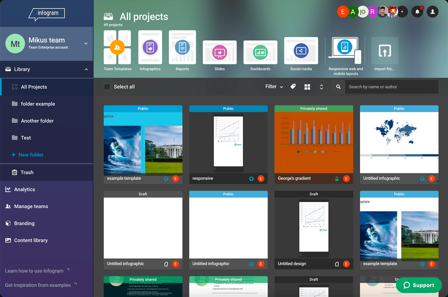The width and height of the screenshot is (448, 297).
Task: Create a New folder
Action: (x=28, y=155)
